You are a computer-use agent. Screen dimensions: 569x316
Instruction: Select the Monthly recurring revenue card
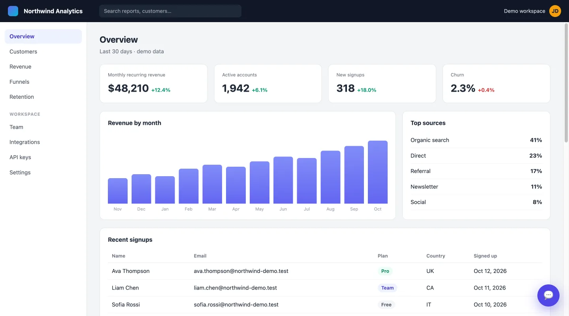click(x=153, y=84)
